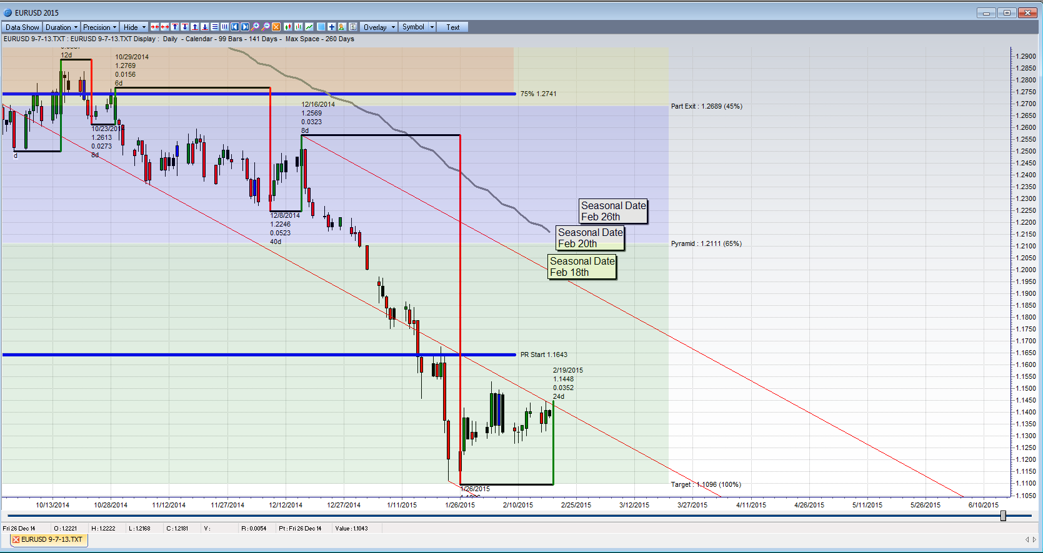
Task: Click the down arrow to bottom line icon
Action: point(205,27)
